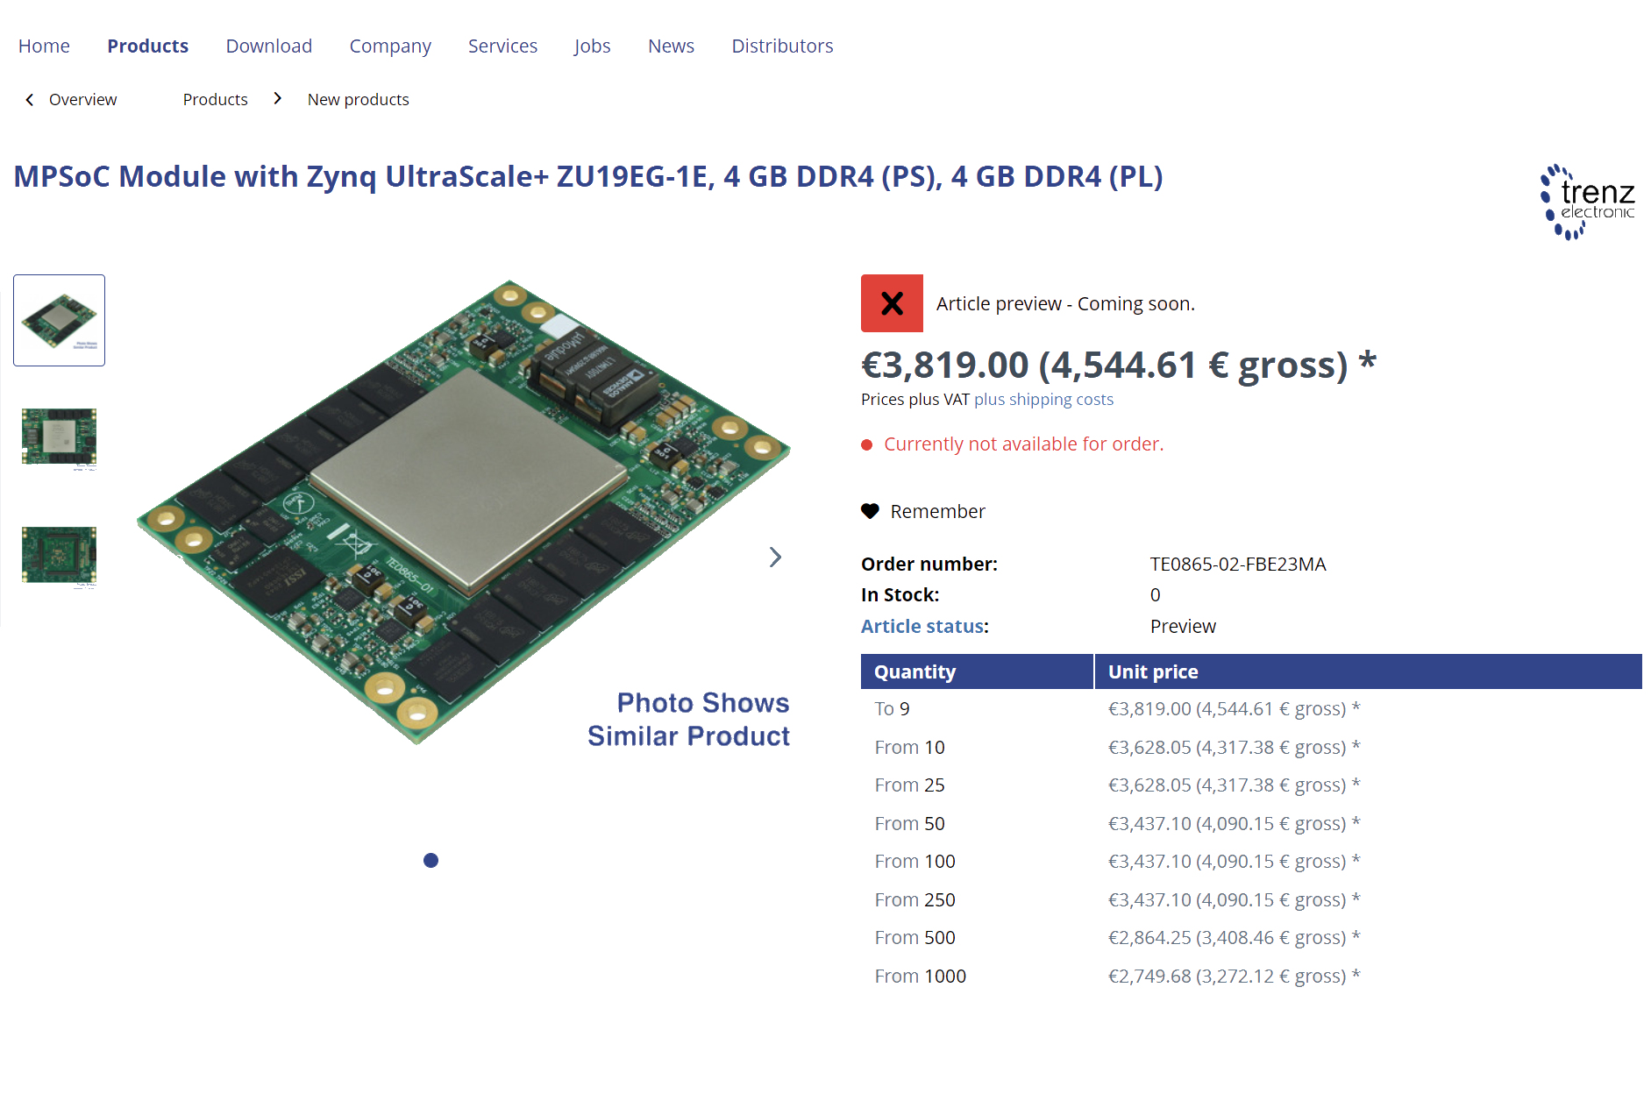The width and height of the screenshot is (1651, 1101).
Task: Click 'Article preview - Coming soon' text
Action: (1065, 303)
